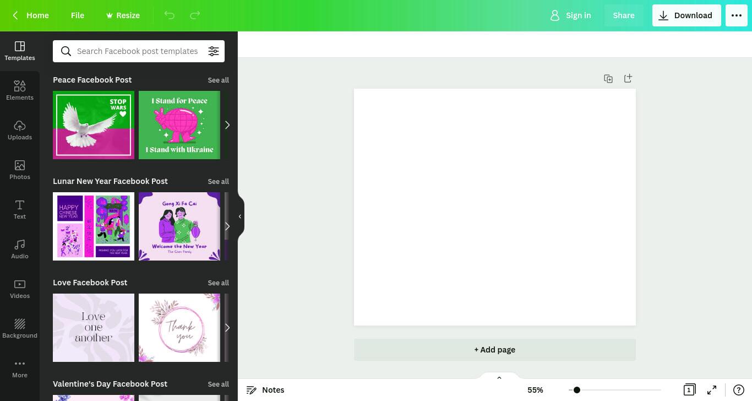The image size is (752, 401).
Task: Add a new page via top icon
Action: tap(628, 78)
